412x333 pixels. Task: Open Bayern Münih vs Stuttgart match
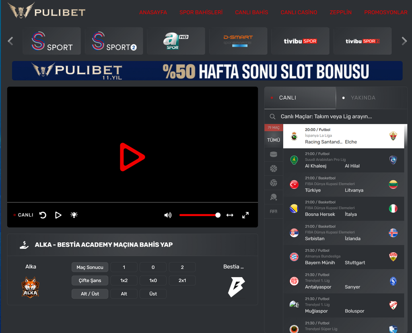pos(344,257)
